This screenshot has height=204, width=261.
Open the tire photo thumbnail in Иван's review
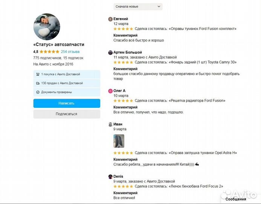tap(119, 141)
